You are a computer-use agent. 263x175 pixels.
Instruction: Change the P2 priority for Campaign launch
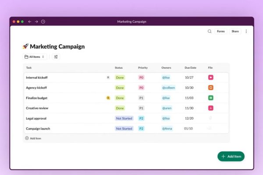141,129
